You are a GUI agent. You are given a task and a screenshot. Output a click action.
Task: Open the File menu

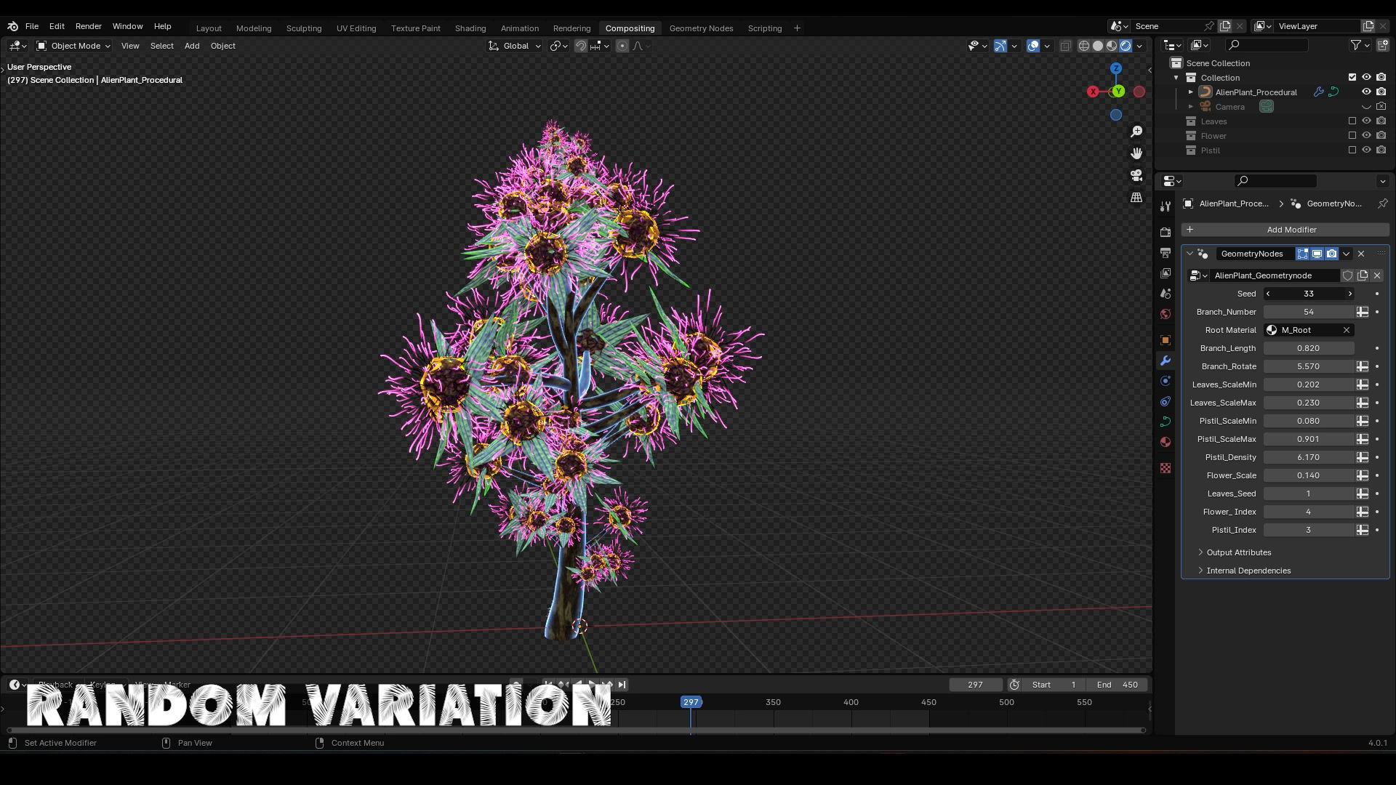click(32, 26)
